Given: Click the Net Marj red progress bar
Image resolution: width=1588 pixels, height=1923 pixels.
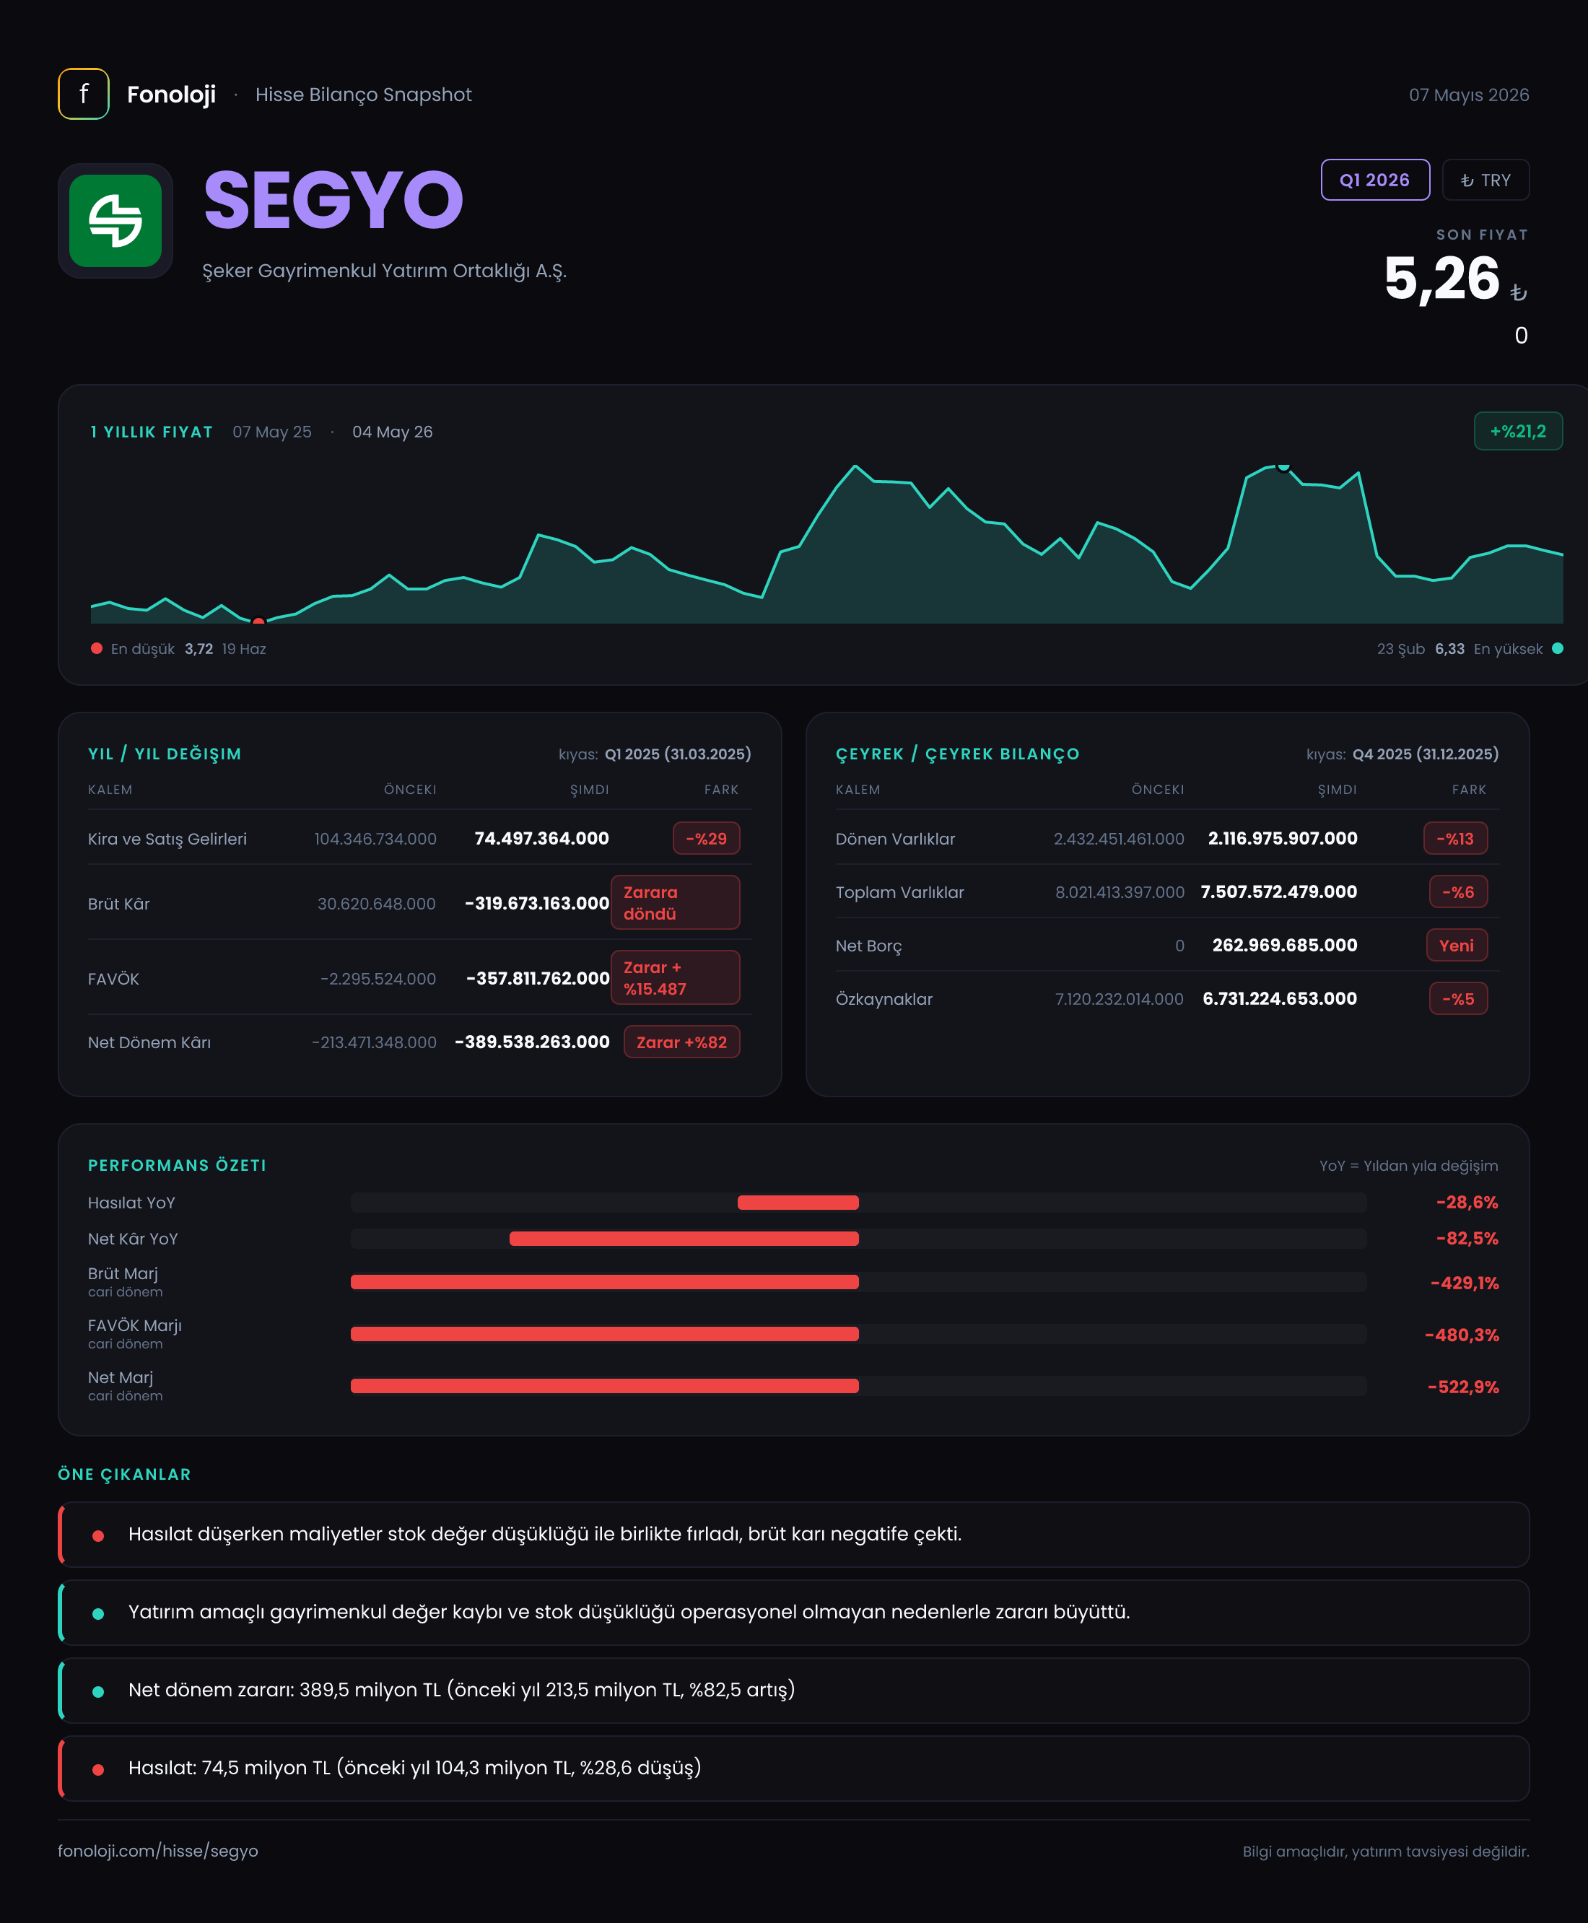Looking at the screenshot, I should (605, 1386).
